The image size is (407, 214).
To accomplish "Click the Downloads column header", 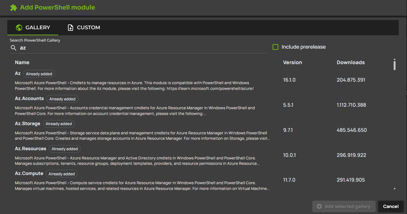I will [x=351, y=62].
